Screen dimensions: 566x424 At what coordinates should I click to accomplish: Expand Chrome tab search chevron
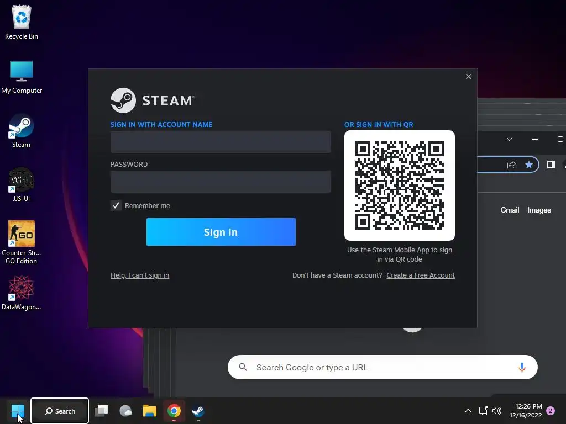click(510, 139)
